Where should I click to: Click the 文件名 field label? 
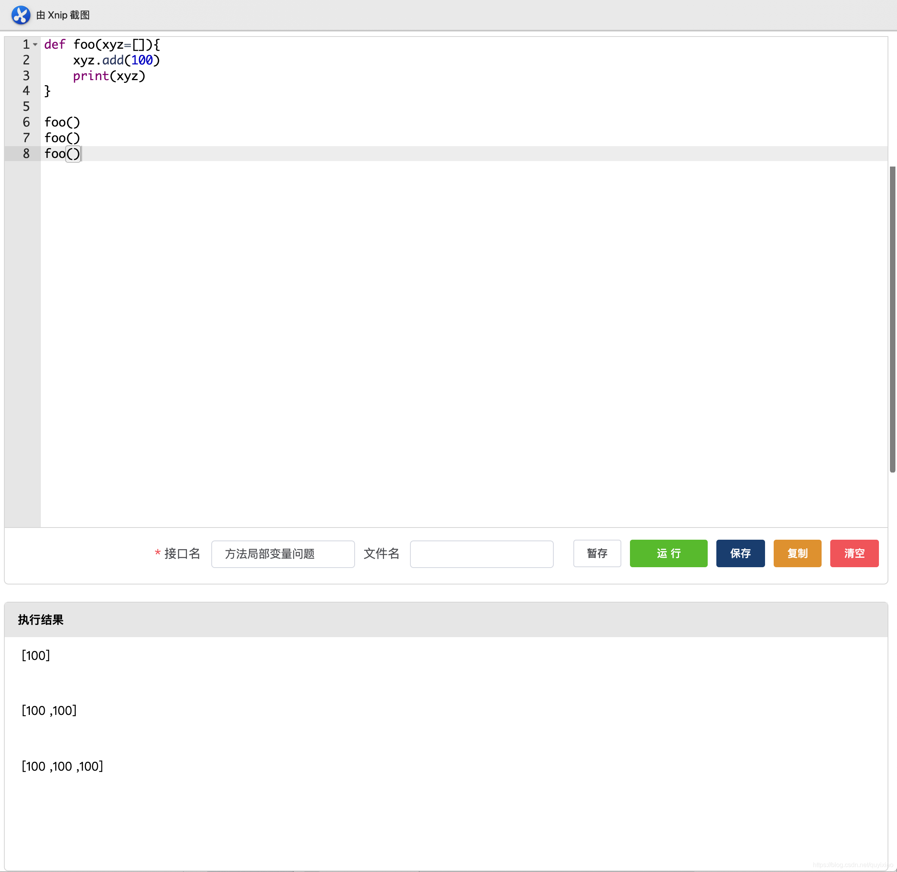[x=381, y=554]
